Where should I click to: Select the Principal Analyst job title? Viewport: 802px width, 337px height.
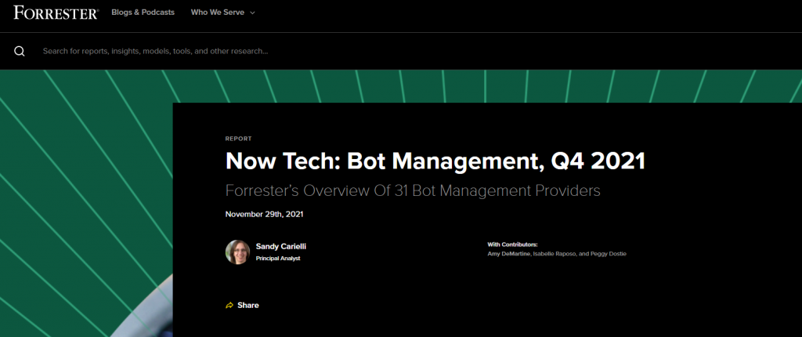point(278,259)
